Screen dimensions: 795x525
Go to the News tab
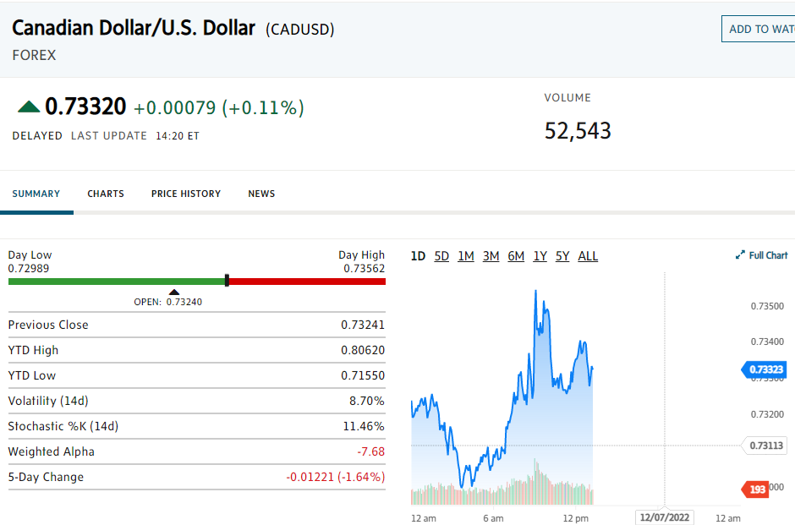[x=261, y=194]
